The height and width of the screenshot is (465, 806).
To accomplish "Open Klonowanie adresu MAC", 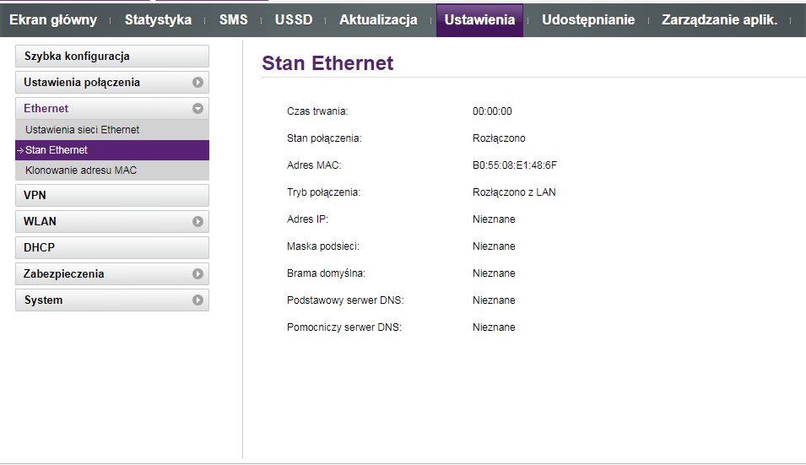I will 81,170.
